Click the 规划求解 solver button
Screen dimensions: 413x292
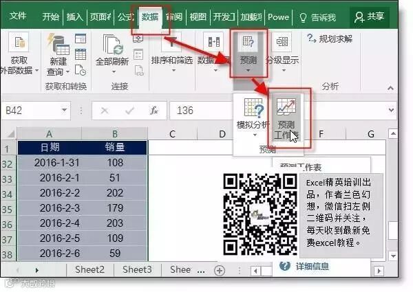pos(330,39)
